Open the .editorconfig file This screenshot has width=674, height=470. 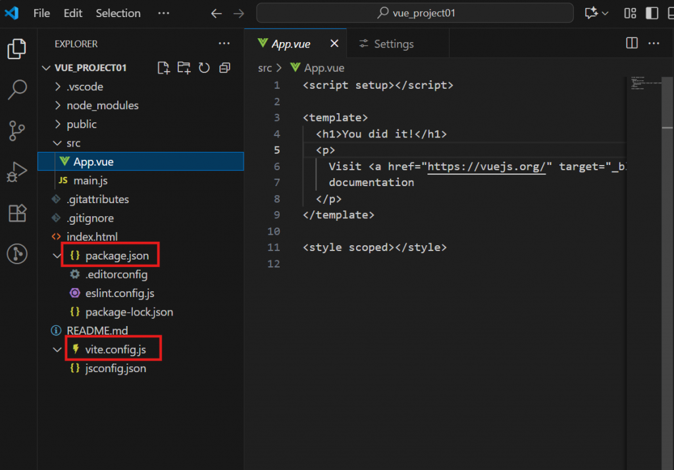(141, 274)
